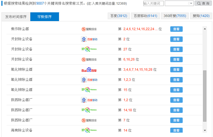
Task: Click Haosou logo in 陕西除尘器厂 row
Action: click(x=89, y=110)
